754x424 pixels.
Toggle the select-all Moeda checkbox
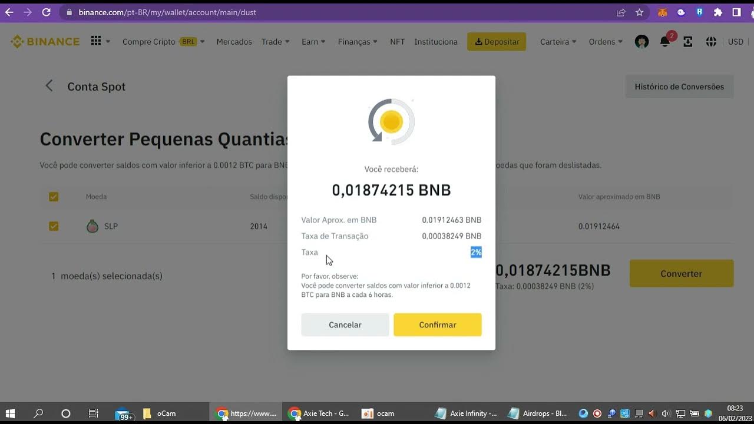[x=54, y=197]
